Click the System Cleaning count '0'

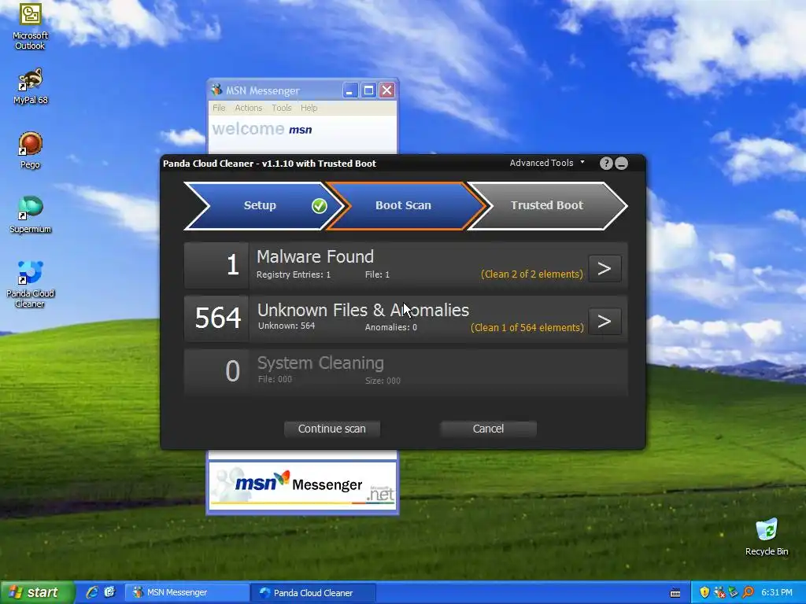tap(233, 371)
